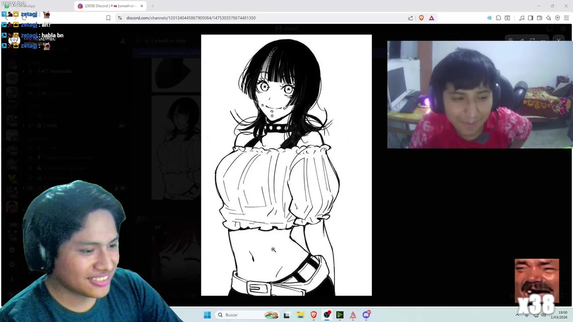Open Discord from the taskbar

367,315
